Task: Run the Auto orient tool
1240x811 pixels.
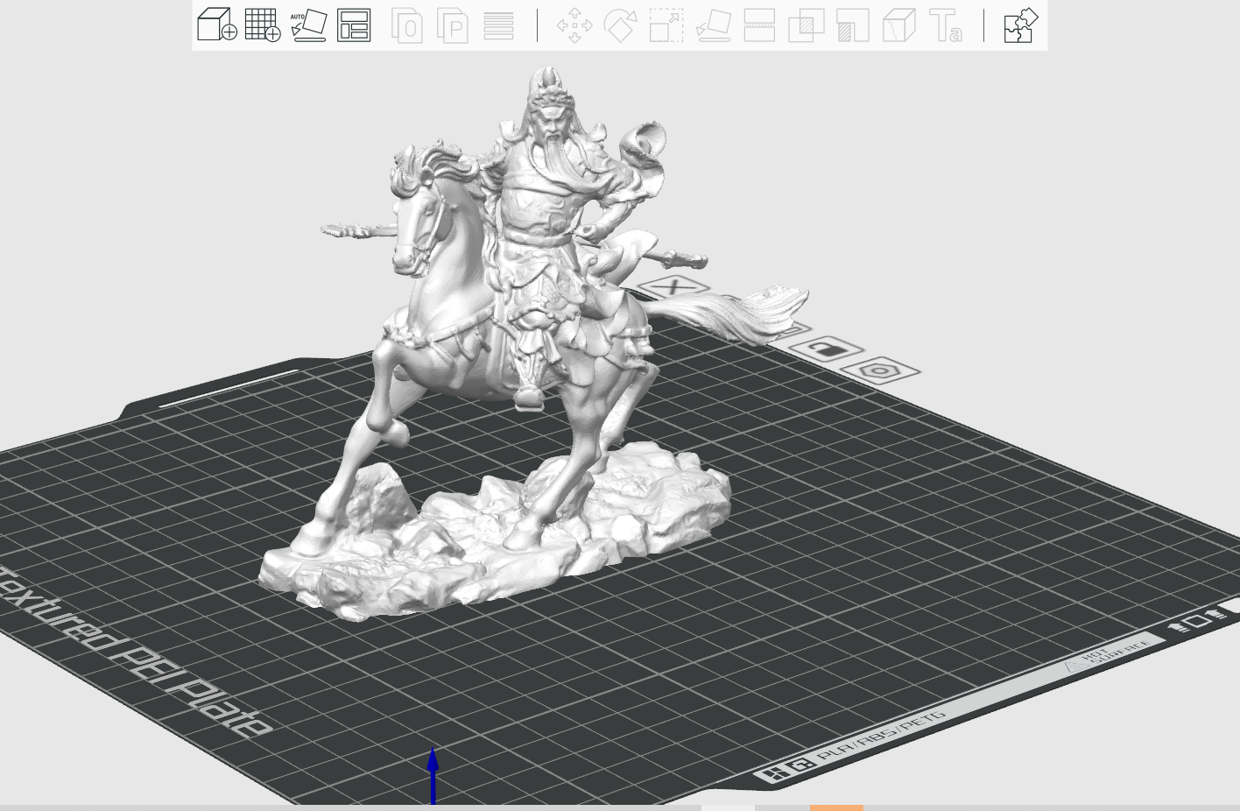Action: pyautogui.click(x=308, y=25)
